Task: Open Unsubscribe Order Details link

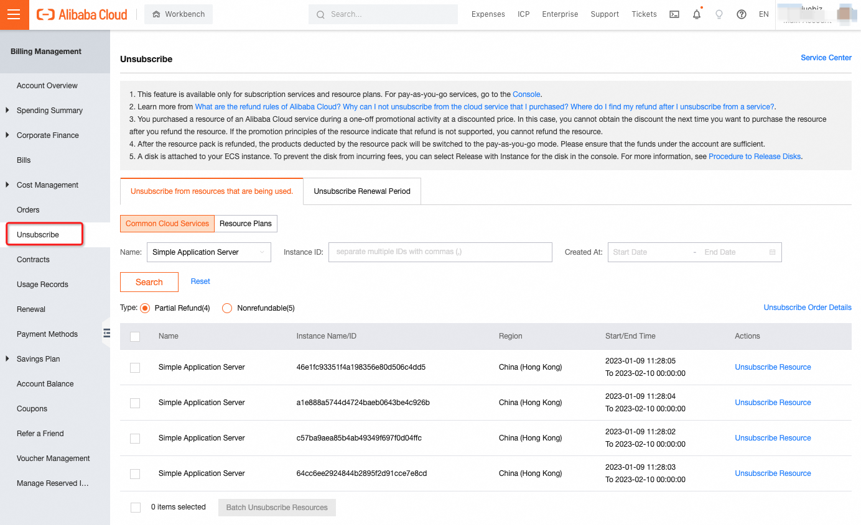Action: [x=807, y=308]
